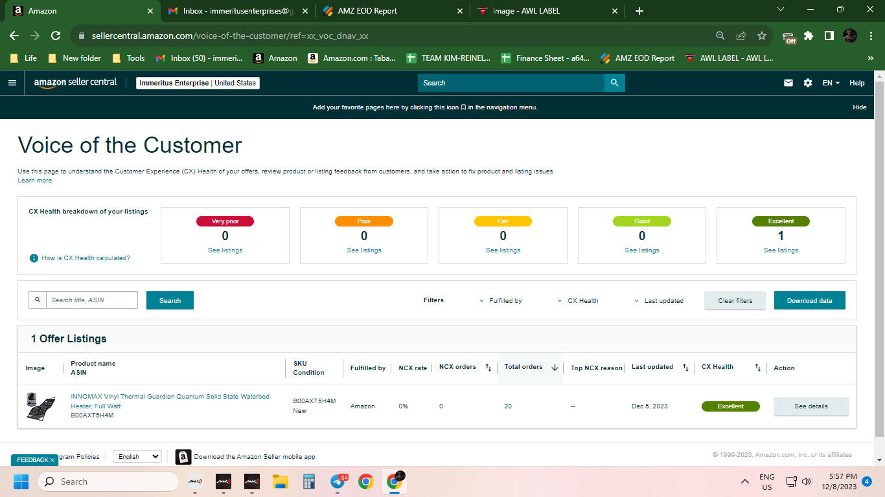Open Chrome's three-dot menu

(x=871, y=36)
